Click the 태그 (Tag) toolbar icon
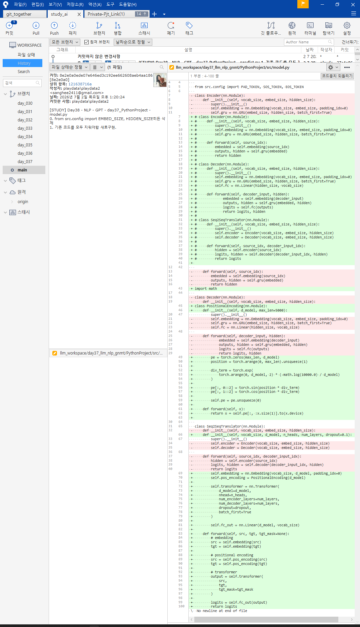The height and width of the screenshot is (627, 360). (189, 28)
